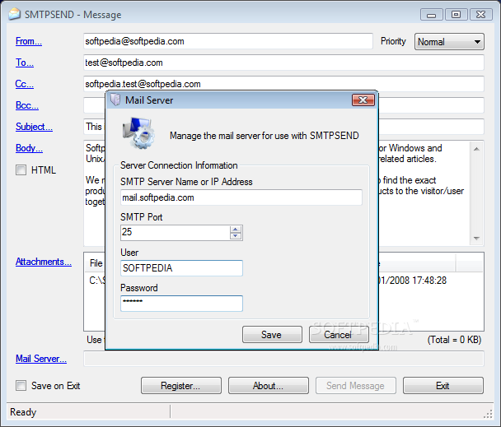Click the SMTPSEND envelope icon in title bar
This screenshot has height=427, width=501.
14,14
